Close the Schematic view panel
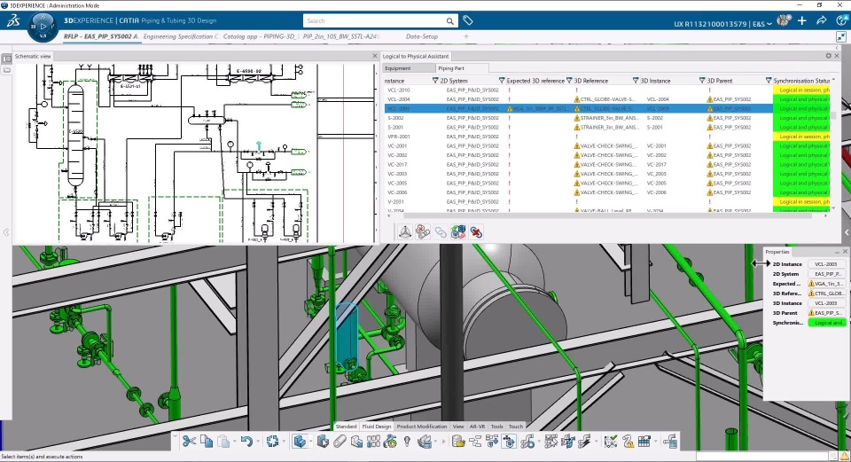 (x=374, y=56)
